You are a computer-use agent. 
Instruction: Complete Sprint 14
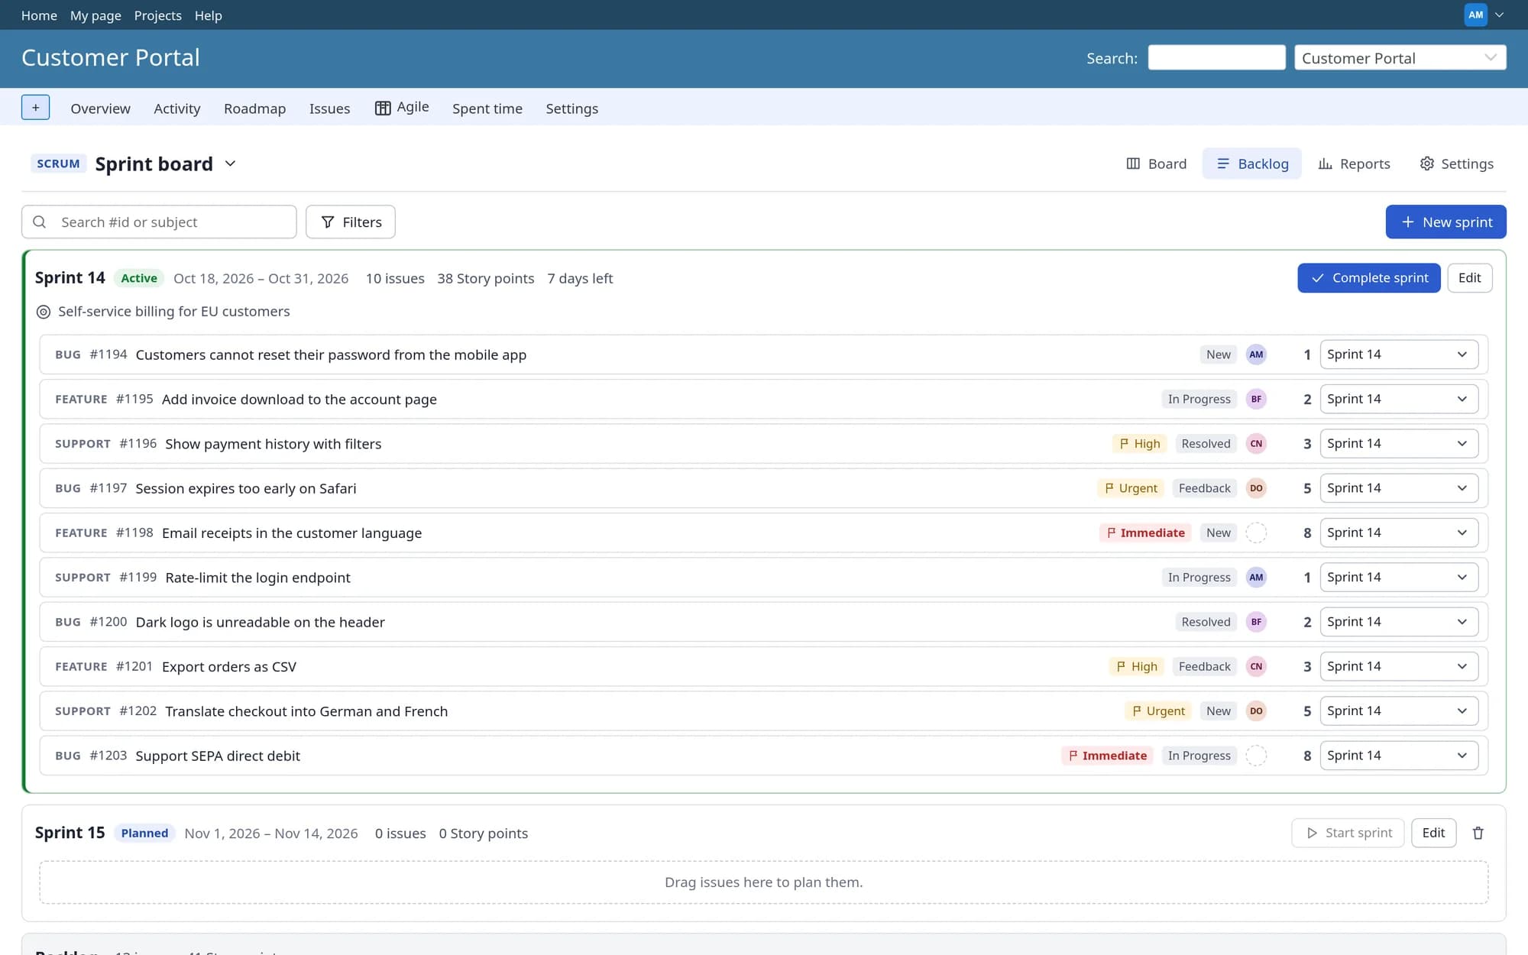click(x=1368, y=278)
